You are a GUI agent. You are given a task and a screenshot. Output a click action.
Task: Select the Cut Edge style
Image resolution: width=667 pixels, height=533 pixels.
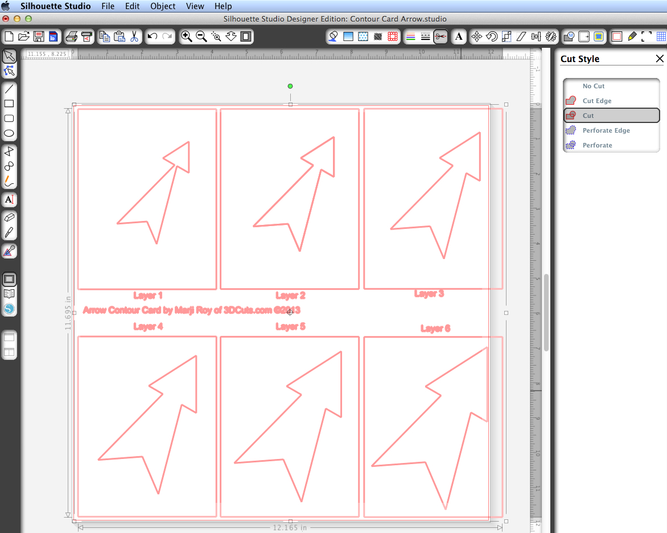coord(612,101)
